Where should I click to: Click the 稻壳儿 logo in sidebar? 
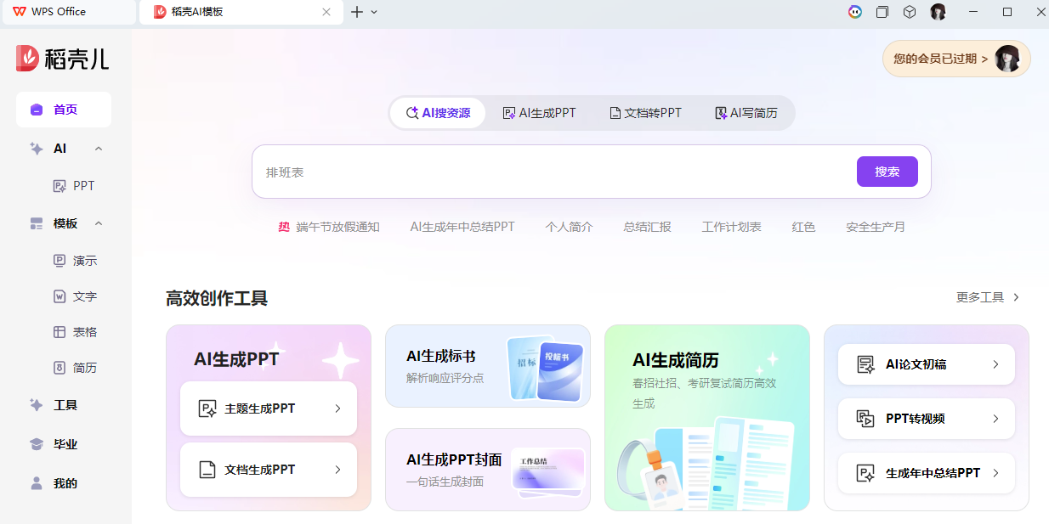point(63,58)
